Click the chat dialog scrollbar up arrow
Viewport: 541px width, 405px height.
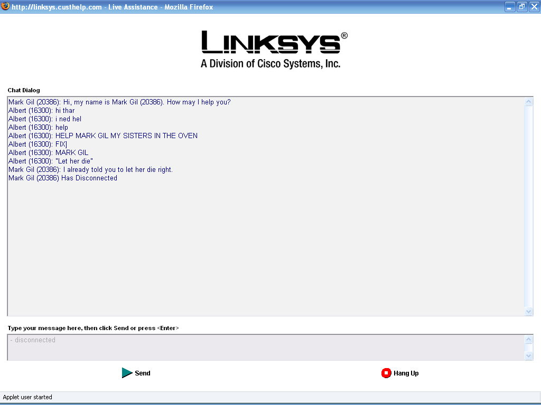coord(528,102)
